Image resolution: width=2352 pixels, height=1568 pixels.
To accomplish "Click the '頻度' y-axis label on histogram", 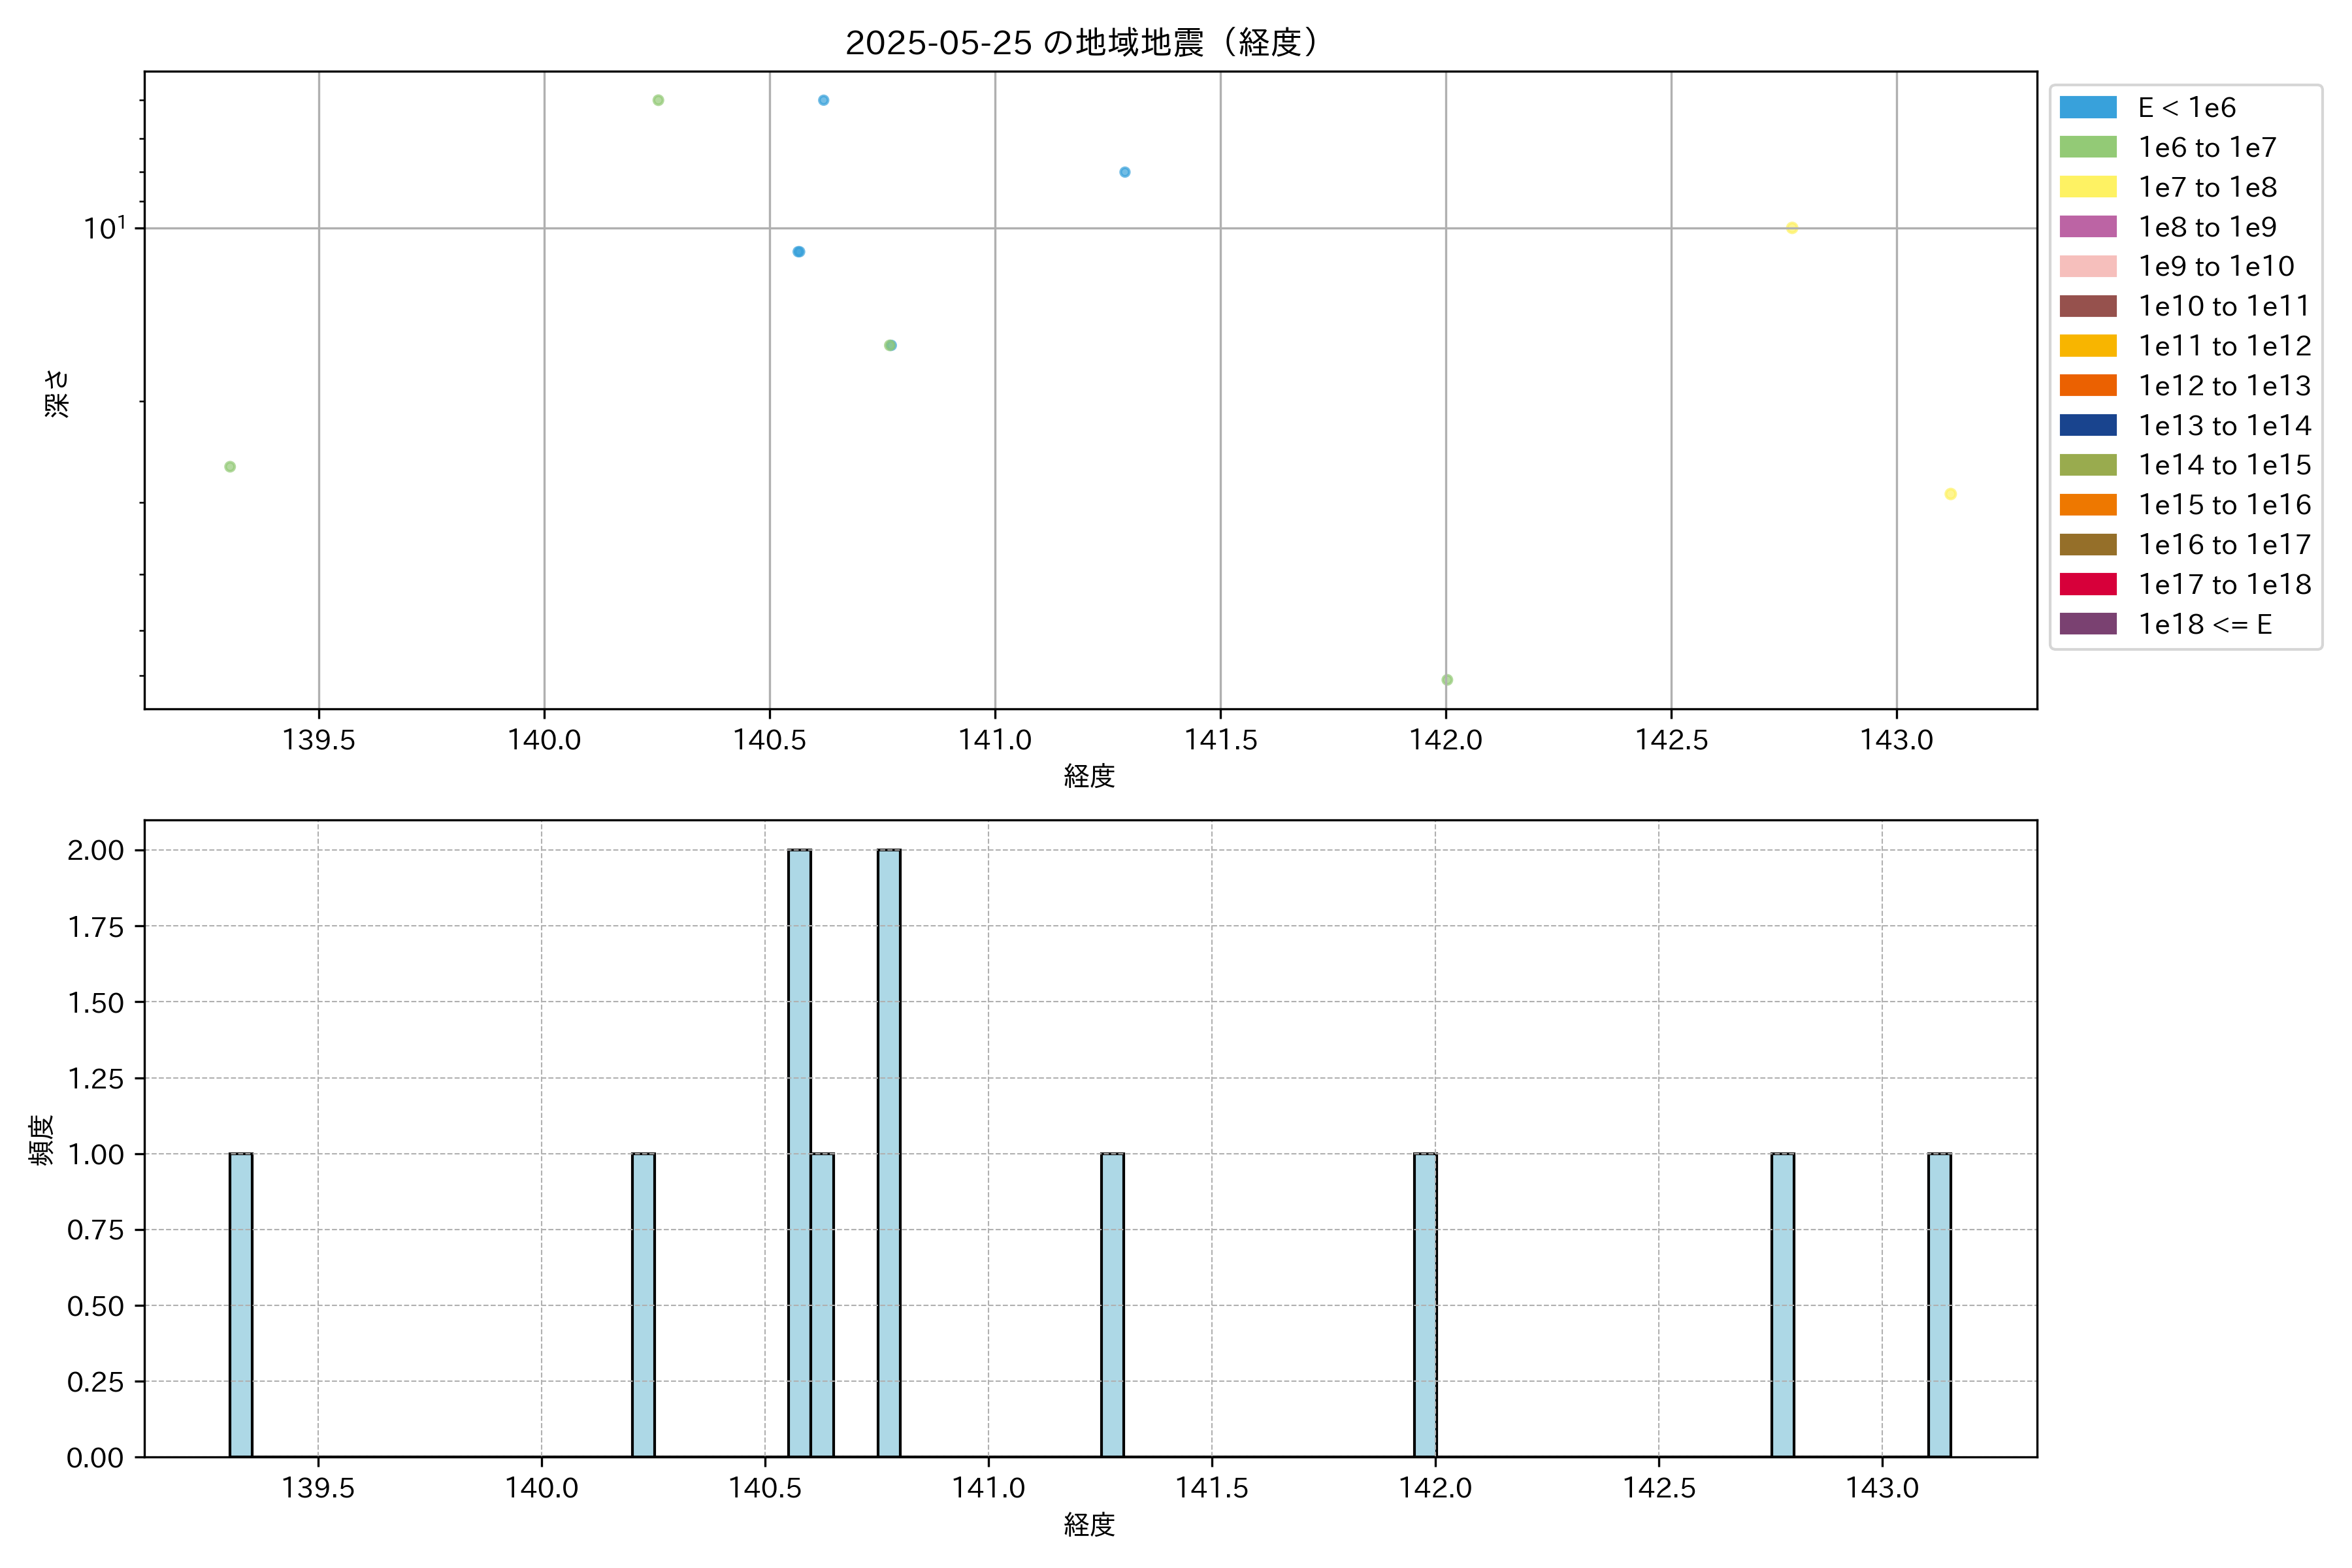I will tap(42, 1140).
